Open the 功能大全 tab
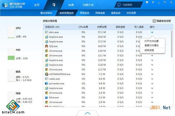The width and height of the screenshot is (175, 116). coord(88,5)
